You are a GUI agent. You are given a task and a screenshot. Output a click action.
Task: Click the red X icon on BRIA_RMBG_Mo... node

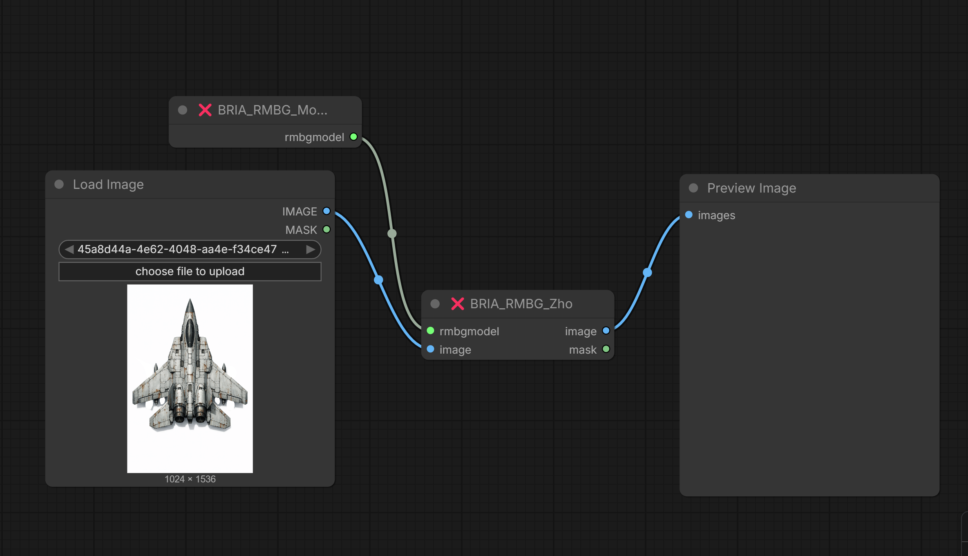click(205, 110)
